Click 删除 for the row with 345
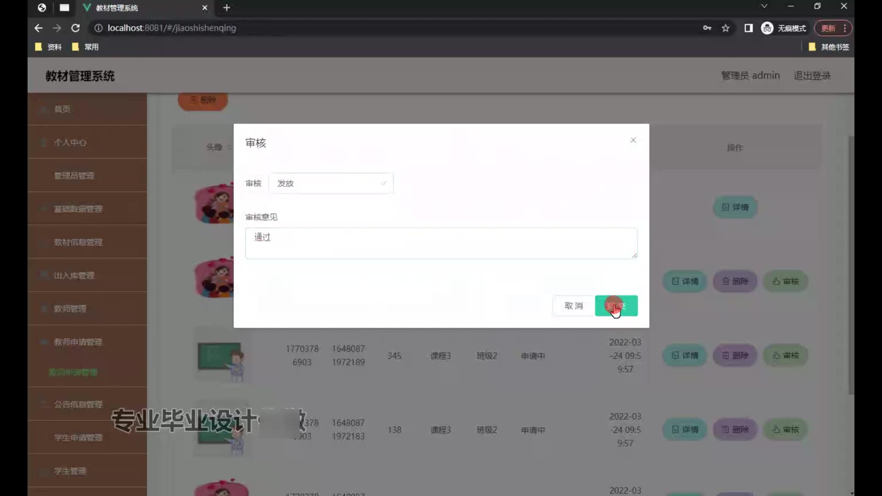882x496 pixels. pos(735,355)
